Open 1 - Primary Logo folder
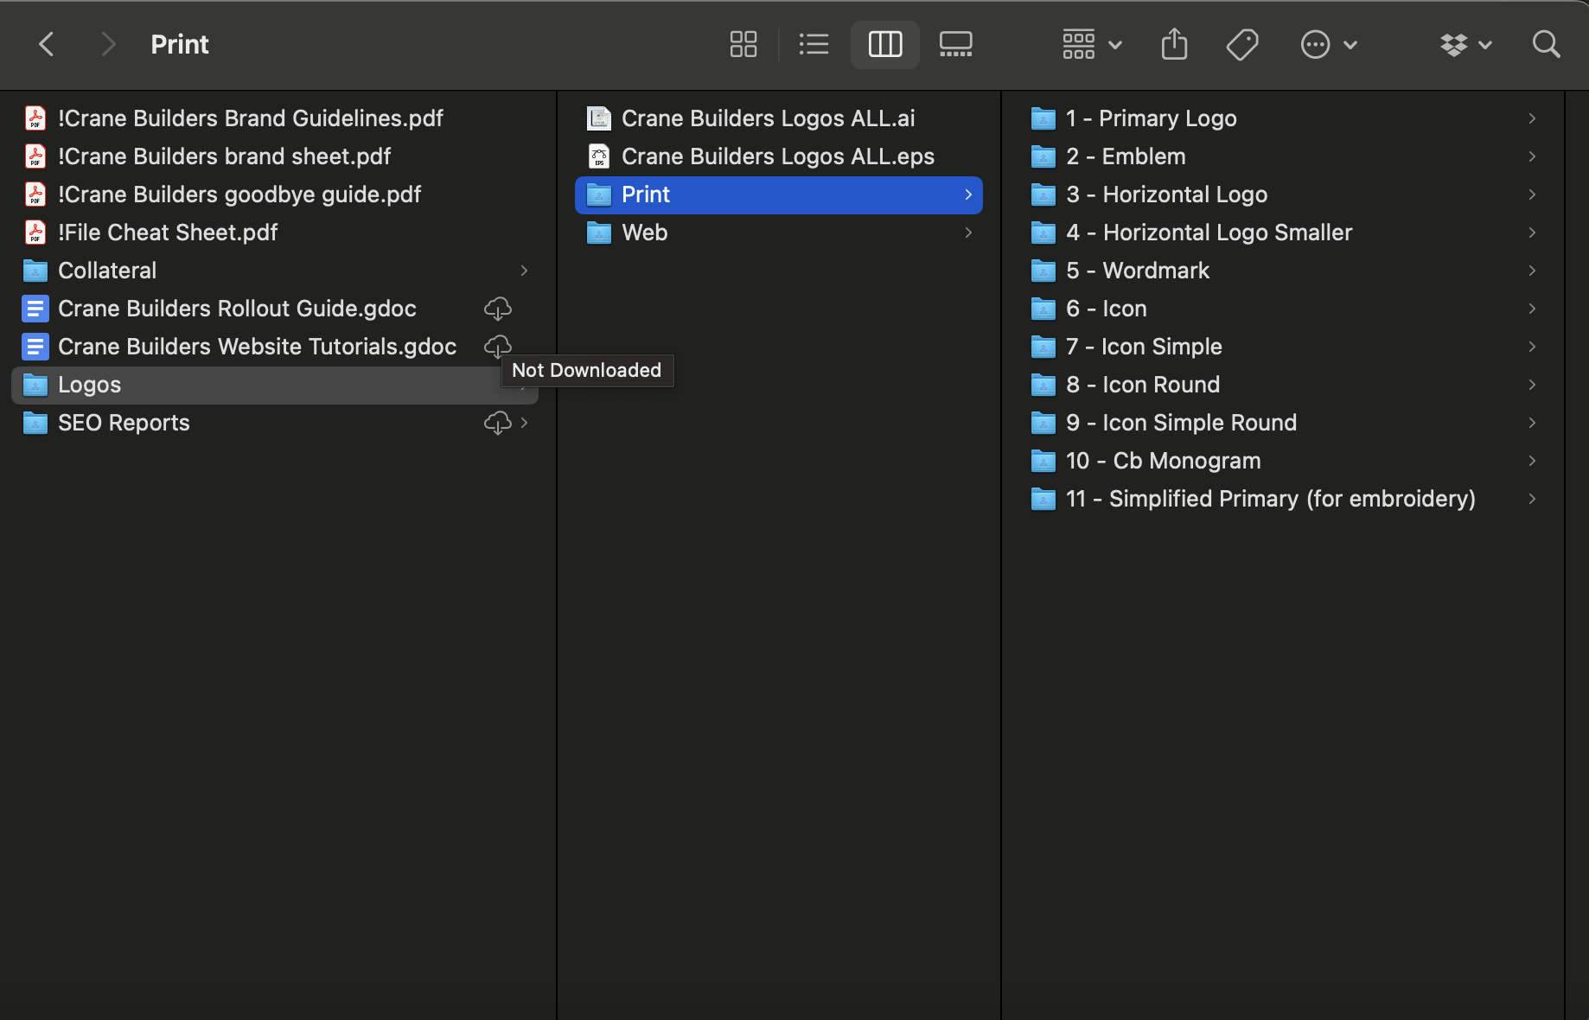This screenshot has width=1589, height=1020. coord(1284,118)
